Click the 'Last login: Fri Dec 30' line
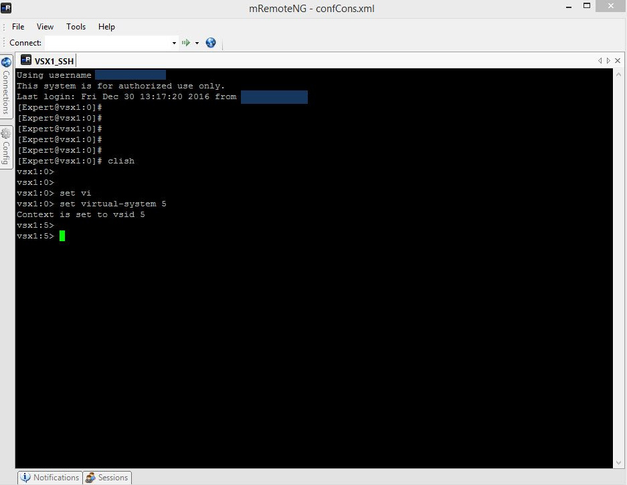Screen dimensions: 627x485 (x=126, y=96)
